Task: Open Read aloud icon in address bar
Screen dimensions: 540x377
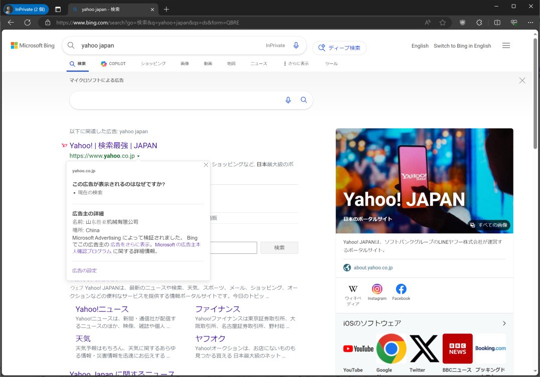Action: (427, 23)
